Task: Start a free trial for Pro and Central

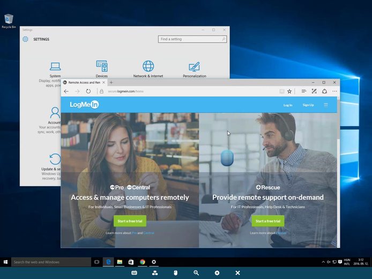Action: coord(130,221)
